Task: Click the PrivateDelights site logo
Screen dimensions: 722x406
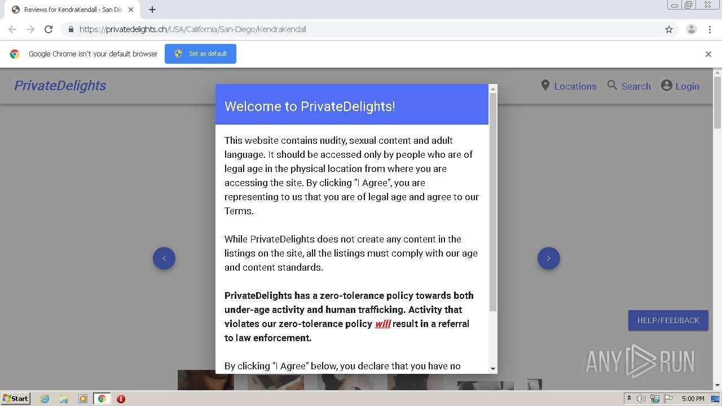Action: point(60,86)
